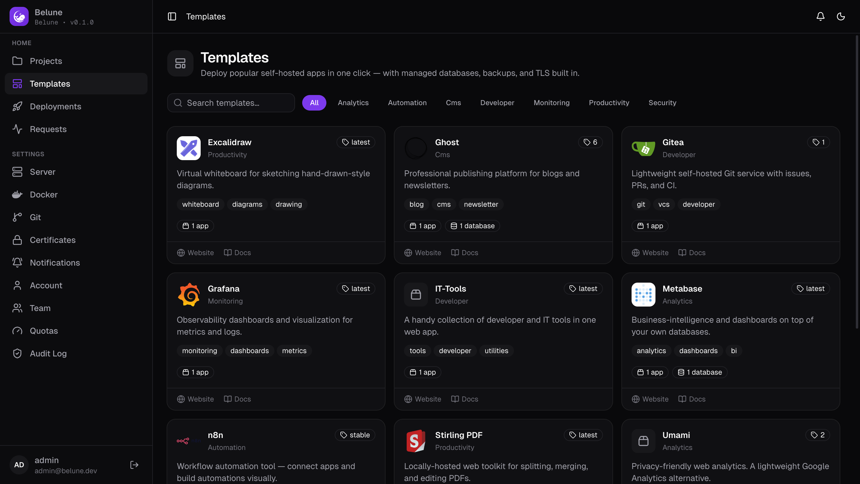Select the All filter tab
This screenshot has height=484, width=860.
click(314, 103)
